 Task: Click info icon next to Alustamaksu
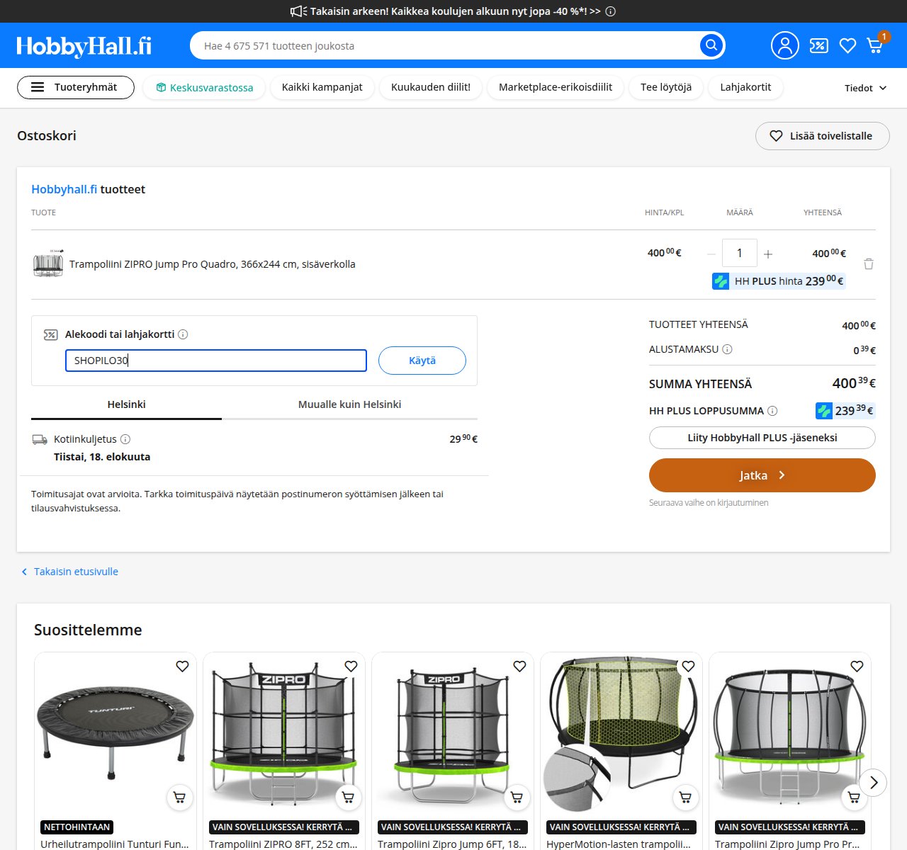(x=727, y=349)
